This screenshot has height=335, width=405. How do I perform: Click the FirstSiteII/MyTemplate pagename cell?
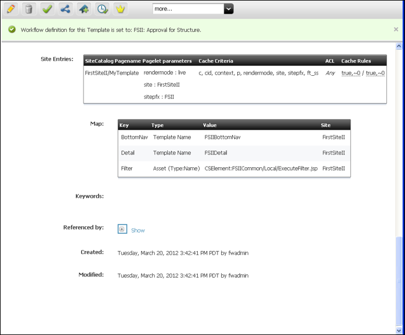click(x=112, y=73)
